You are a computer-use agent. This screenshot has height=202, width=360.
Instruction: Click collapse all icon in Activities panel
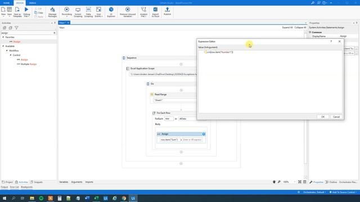click(x=10, y=27)
